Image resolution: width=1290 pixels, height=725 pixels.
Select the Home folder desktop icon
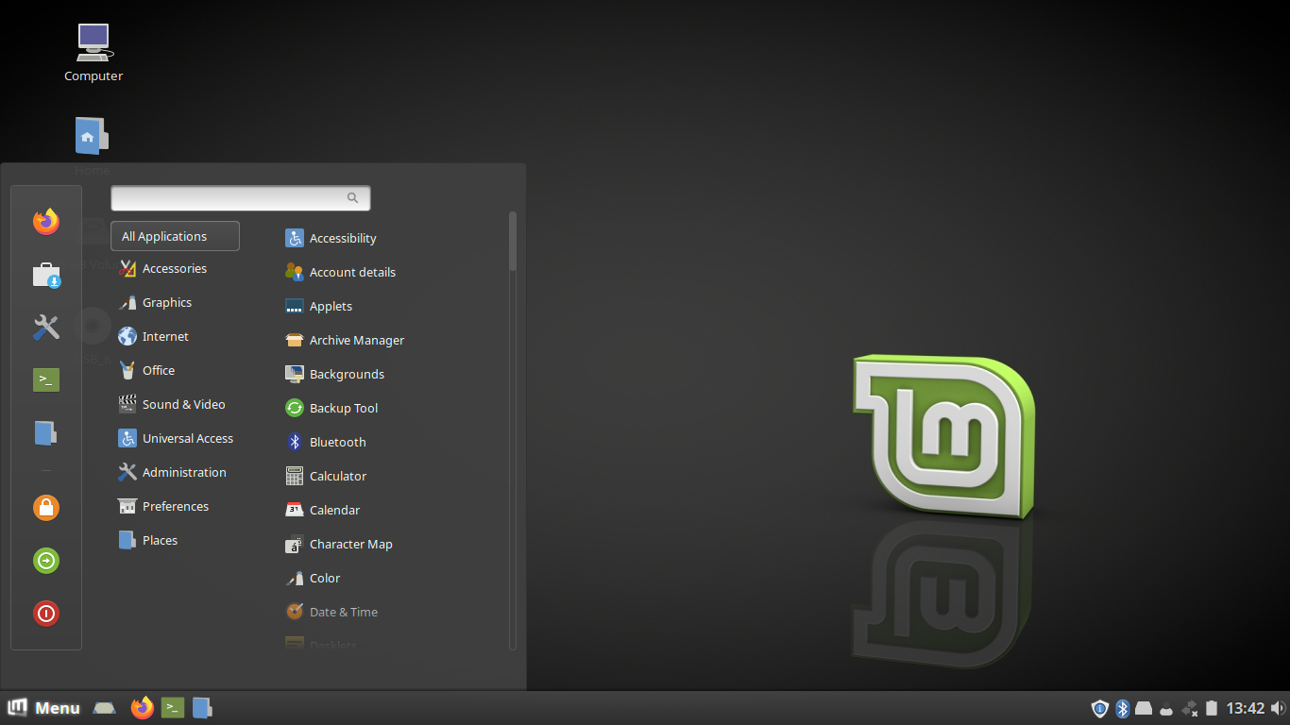point(93,146)
